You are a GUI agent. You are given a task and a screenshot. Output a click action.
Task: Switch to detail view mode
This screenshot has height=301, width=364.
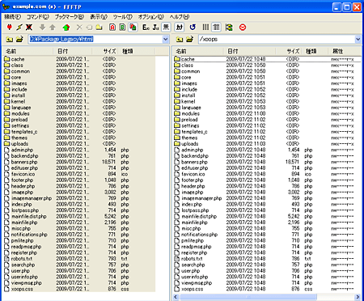(216, 28)
